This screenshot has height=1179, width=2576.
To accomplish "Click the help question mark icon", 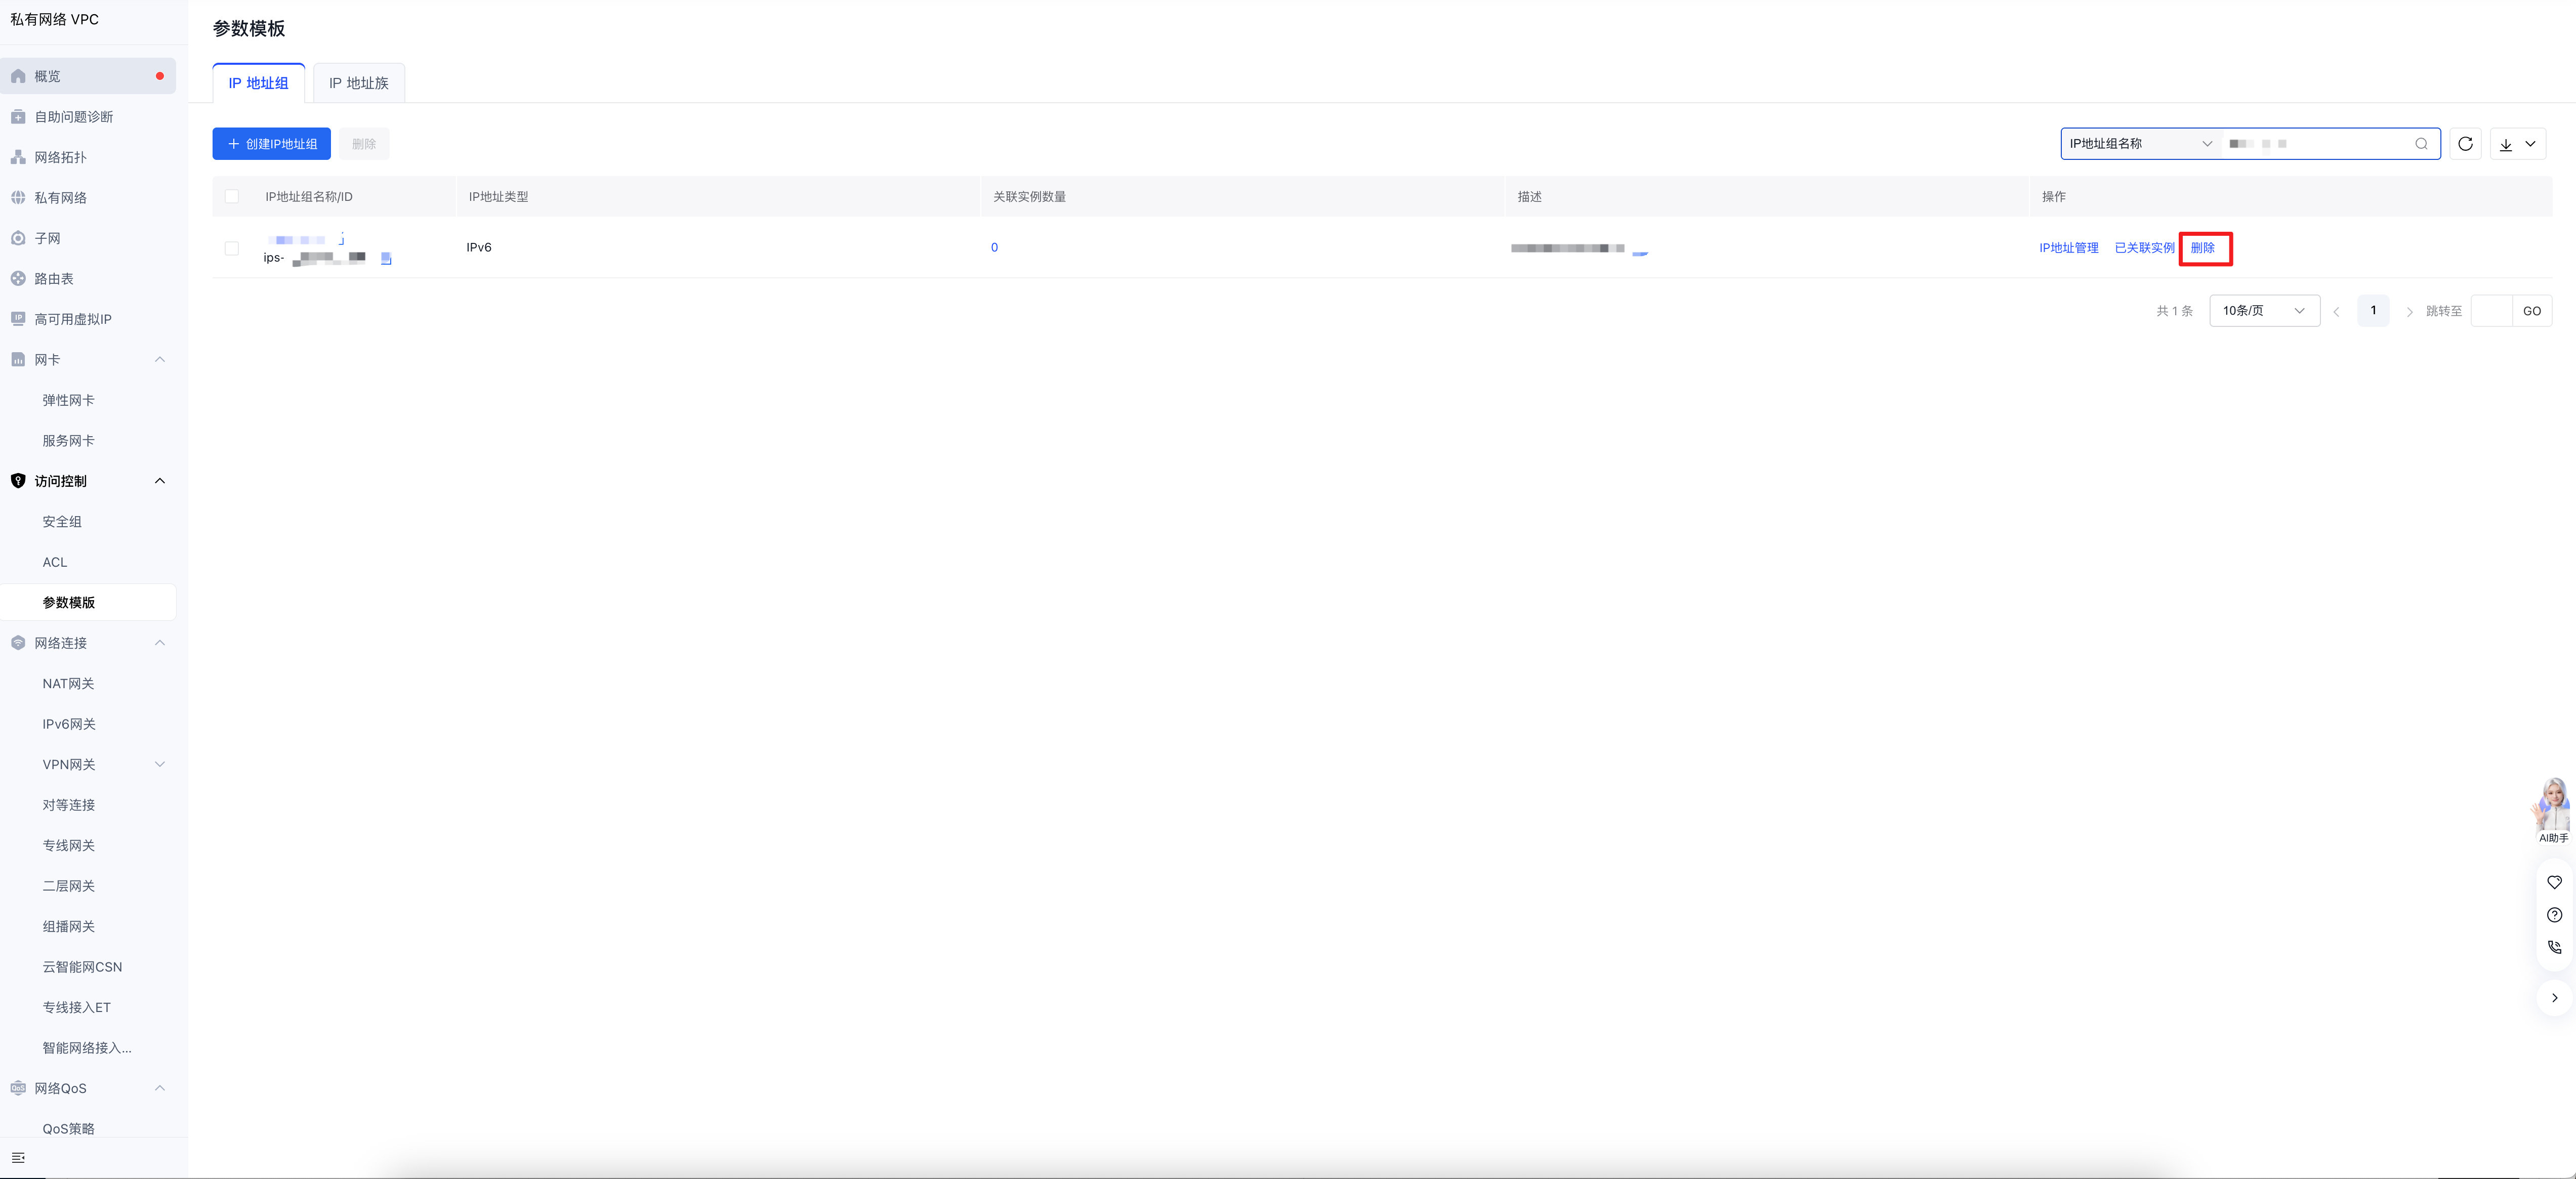I will pos(2554,915).
